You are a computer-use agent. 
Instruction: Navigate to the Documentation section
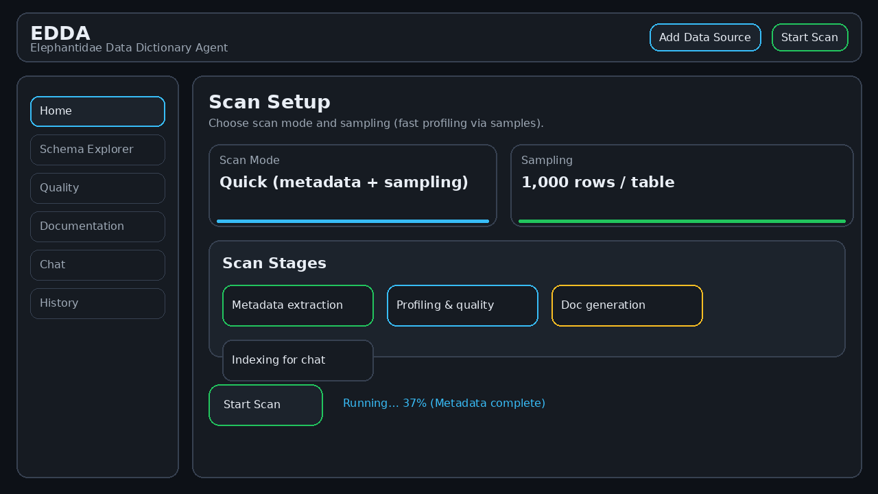point(97,226)
